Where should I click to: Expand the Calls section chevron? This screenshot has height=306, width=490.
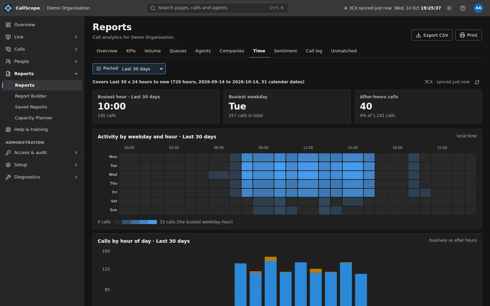pyautogui.click(x=76, y=49)
